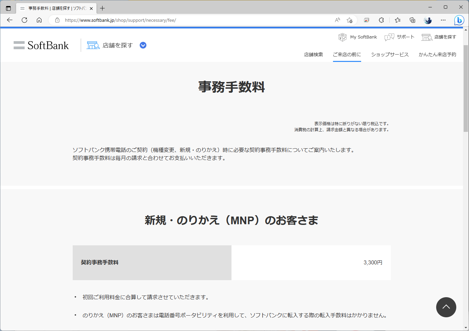Click the My SoftBank cube icon
Screen dimensions: 469x331
pos(342,37)
